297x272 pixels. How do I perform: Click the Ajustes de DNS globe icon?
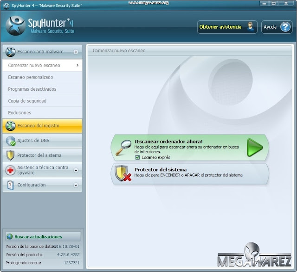point(10,141)
